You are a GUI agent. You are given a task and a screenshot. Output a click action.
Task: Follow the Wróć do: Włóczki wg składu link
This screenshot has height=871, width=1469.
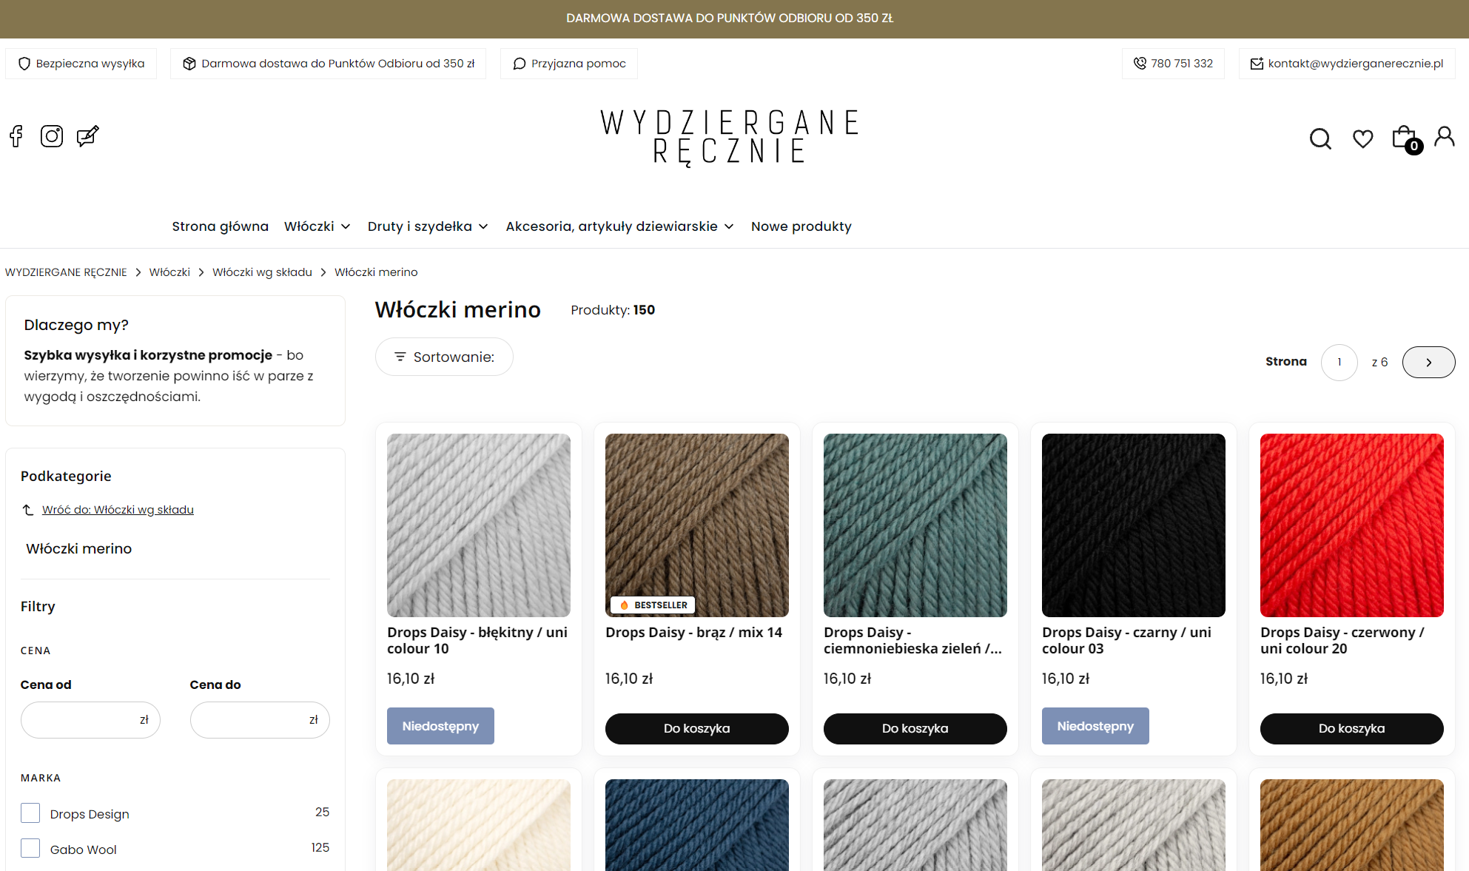pos(118,510)
